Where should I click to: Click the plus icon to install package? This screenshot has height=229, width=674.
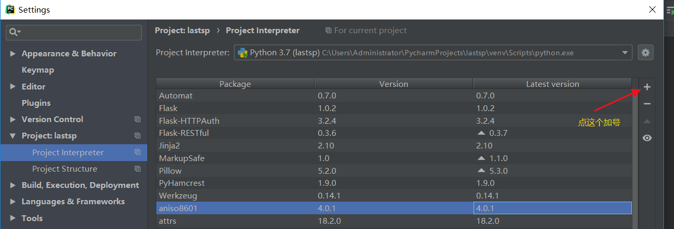pyautogui.click(x=647, y=87)
